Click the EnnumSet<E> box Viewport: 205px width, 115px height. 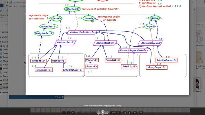[44, 70]
